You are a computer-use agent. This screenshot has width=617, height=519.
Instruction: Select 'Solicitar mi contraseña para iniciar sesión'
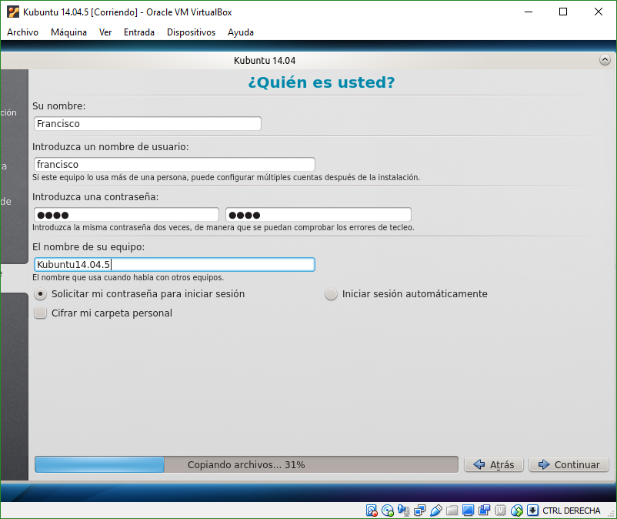point(42,294)
